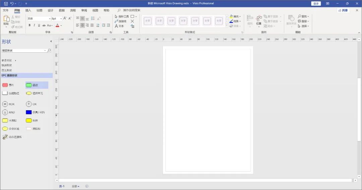Switch to the Insert (插入) tab
Screen dimensions: 362x190
(28, 10)
